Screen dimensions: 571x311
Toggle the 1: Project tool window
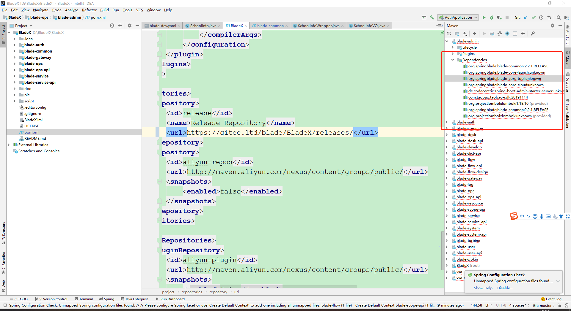pyautogui.click(x=3, y=34)
